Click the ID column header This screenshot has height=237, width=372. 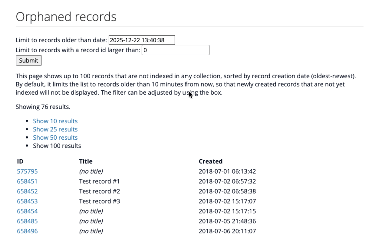[20, 161]
